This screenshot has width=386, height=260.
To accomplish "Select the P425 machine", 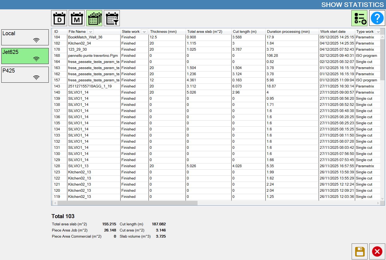I will click(x=25, y=75).
